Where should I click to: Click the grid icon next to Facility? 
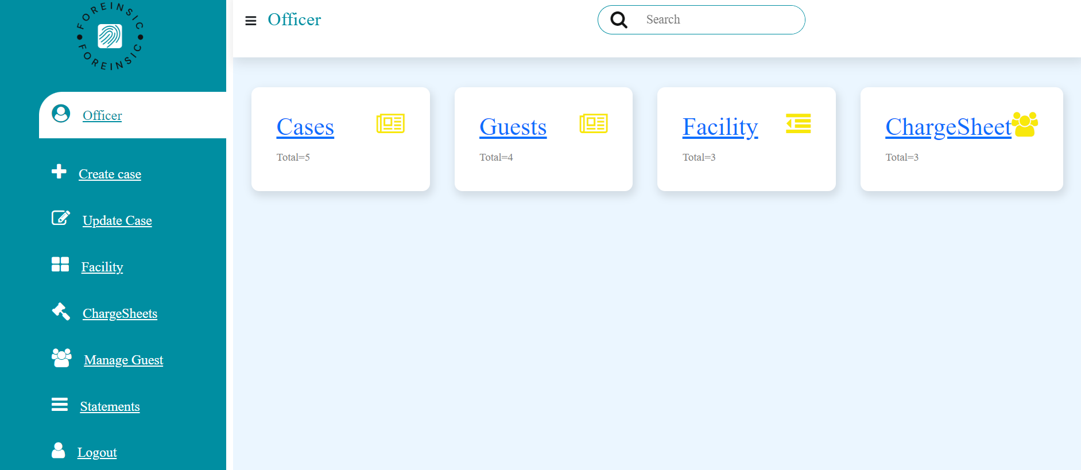60,265
